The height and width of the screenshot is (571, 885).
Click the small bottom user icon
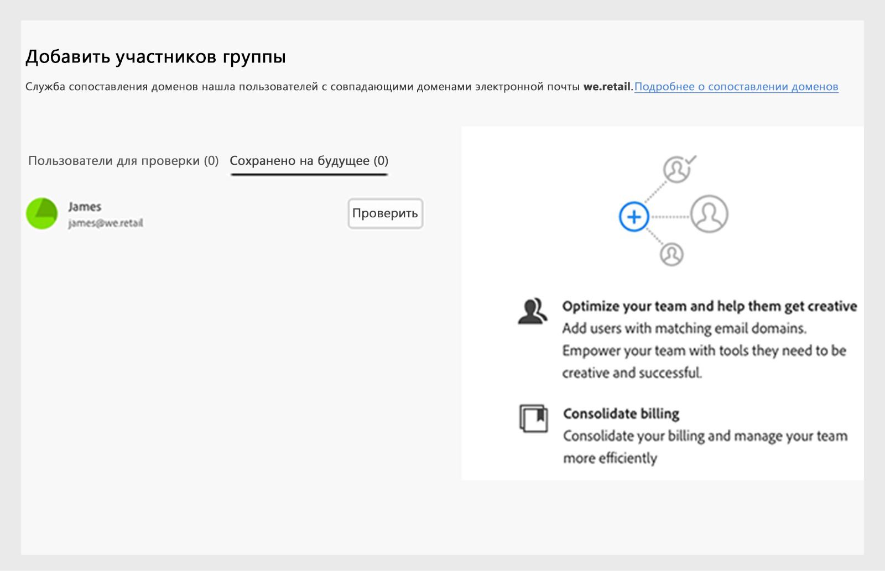pos(671,254)
